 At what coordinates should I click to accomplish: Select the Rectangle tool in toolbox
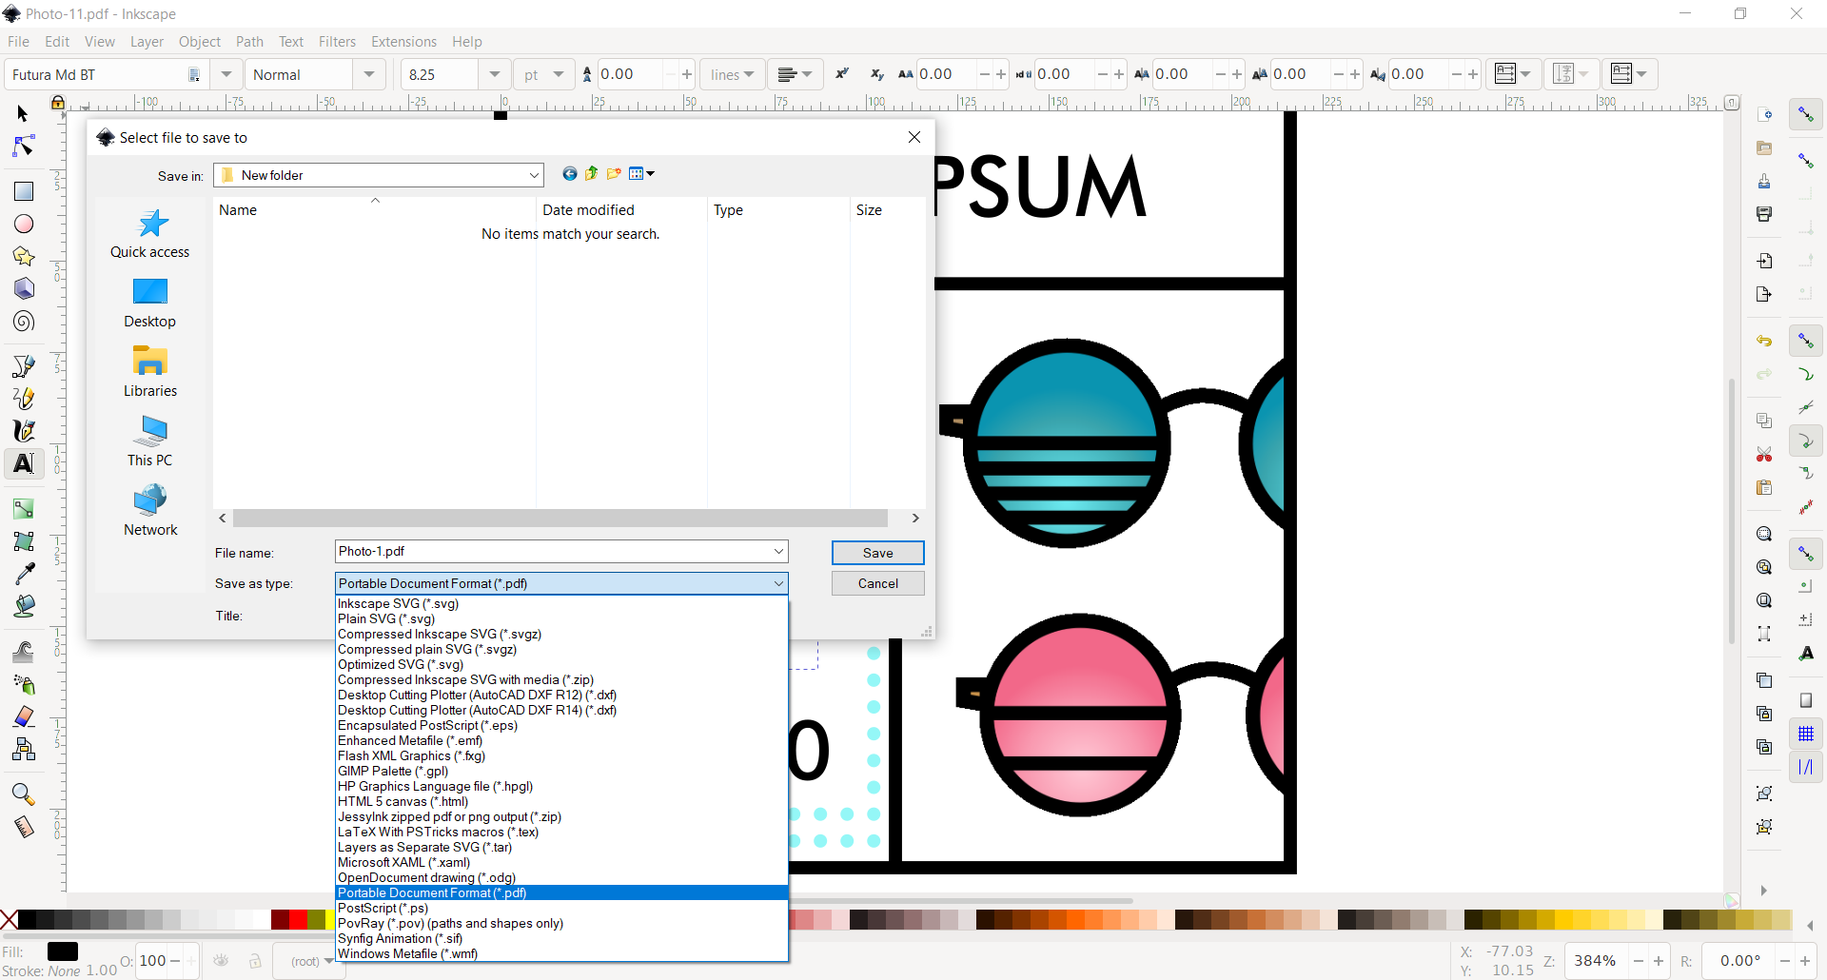point(24,191)
